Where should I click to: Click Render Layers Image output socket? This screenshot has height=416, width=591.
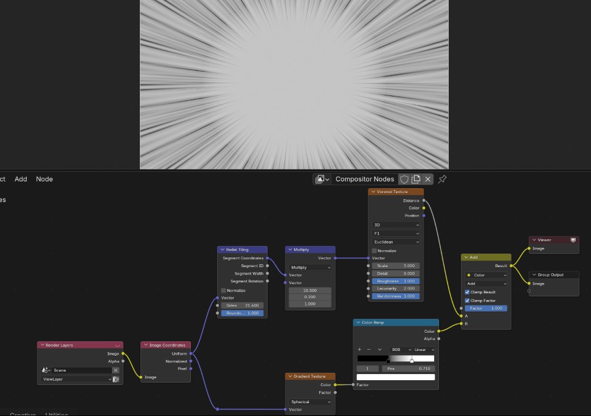click(123, 353)
